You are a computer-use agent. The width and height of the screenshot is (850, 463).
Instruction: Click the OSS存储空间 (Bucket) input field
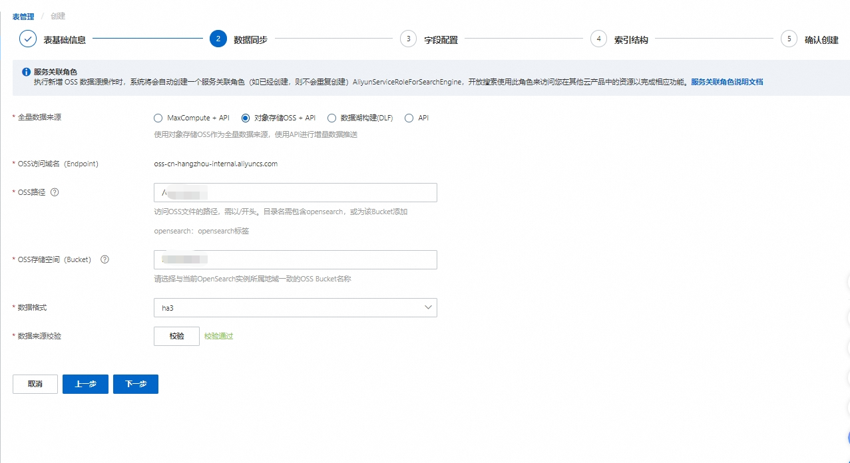[296, 260]
